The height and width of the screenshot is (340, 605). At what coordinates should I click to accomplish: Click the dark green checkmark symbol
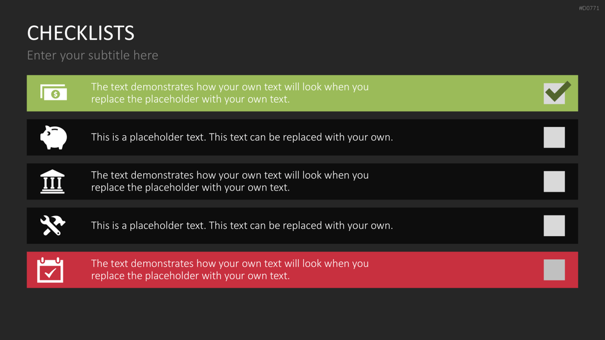[x=558, y=91]
